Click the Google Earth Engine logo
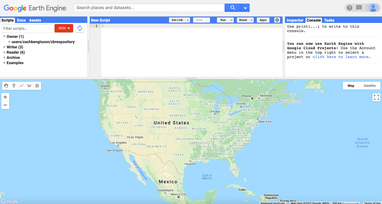Image resolution: width=382 pixels, height=204 pixels. [x=35, y=8]
